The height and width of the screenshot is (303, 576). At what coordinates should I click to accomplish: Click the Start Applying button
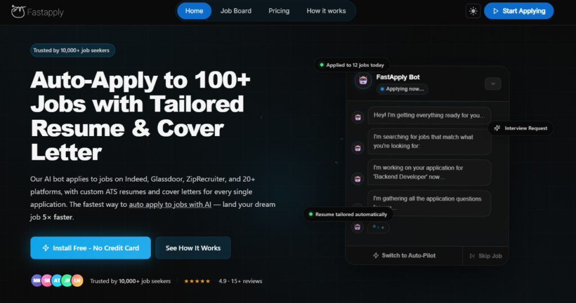(x=519, y=11)
